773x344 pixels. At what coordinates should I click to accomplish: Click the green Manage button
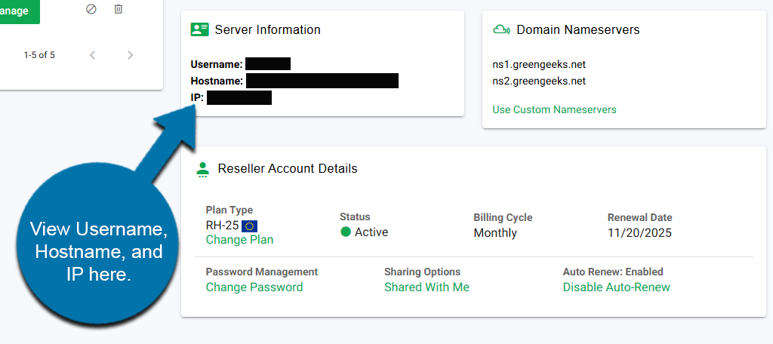(x=17, y=11)
